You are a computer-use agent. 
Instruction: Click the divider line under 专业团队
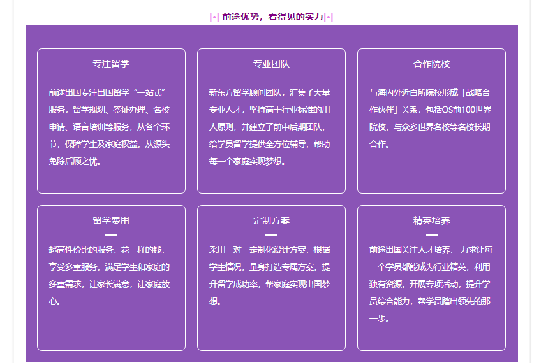coord(271,78)
